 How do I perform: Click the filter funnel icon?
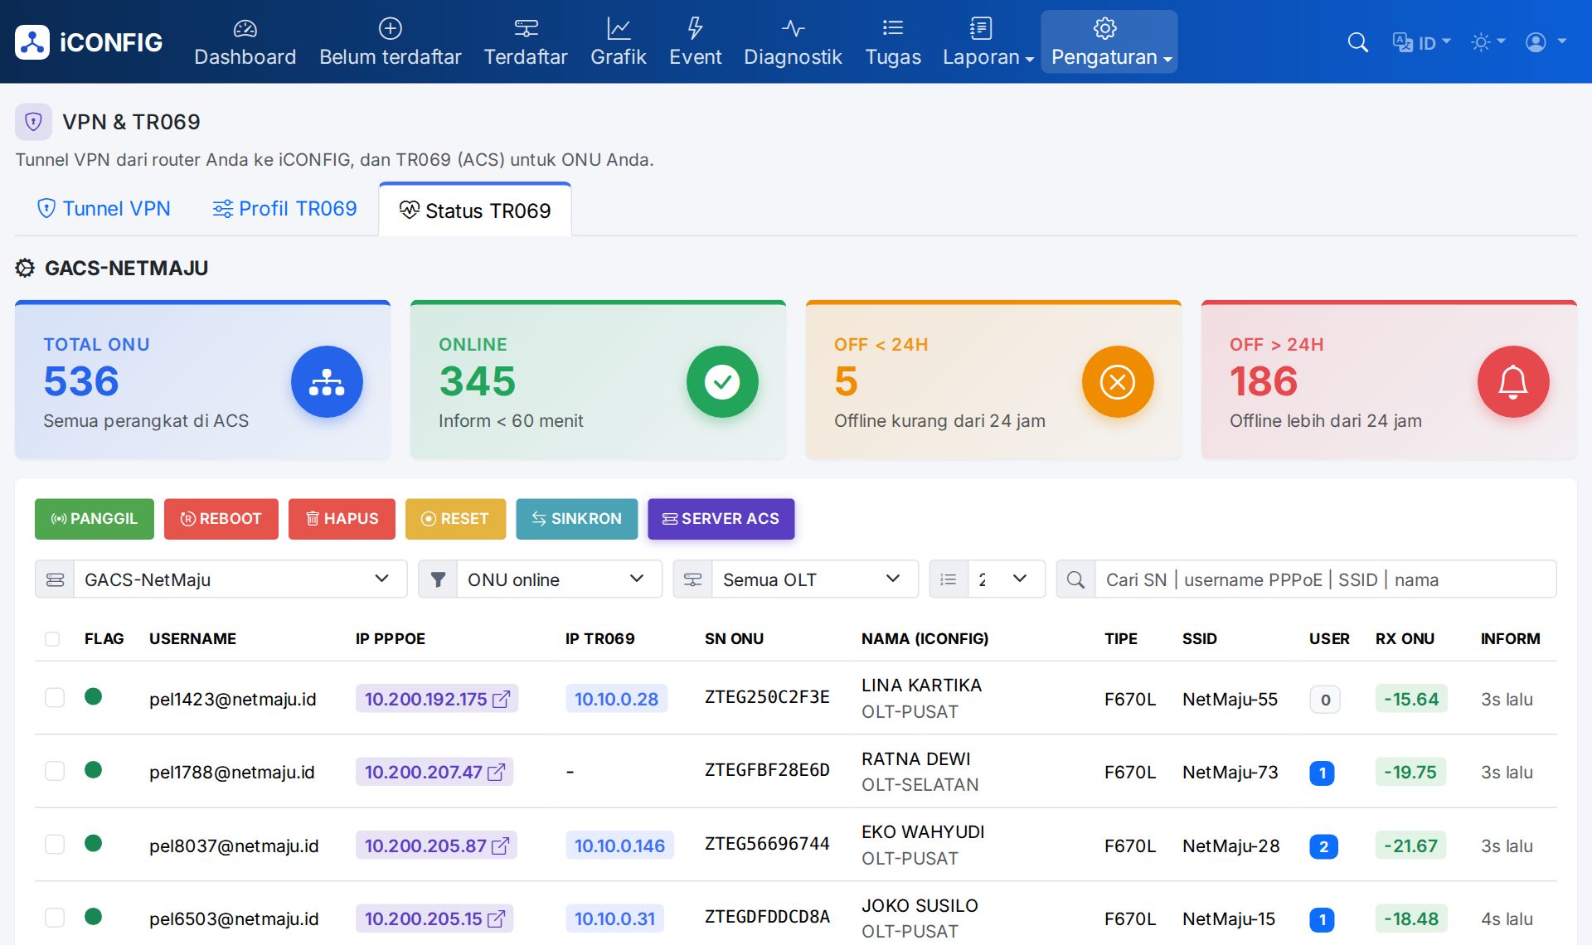(438, 579)
